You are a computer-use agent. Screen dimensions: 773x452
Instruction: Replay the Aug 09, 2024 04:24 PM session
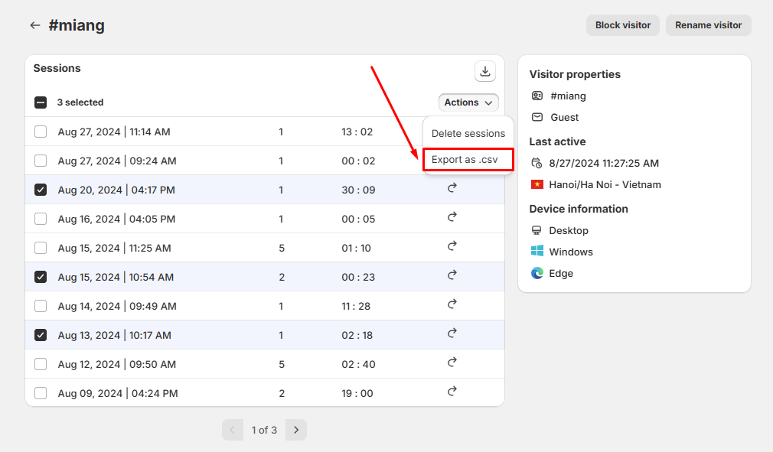452,392
